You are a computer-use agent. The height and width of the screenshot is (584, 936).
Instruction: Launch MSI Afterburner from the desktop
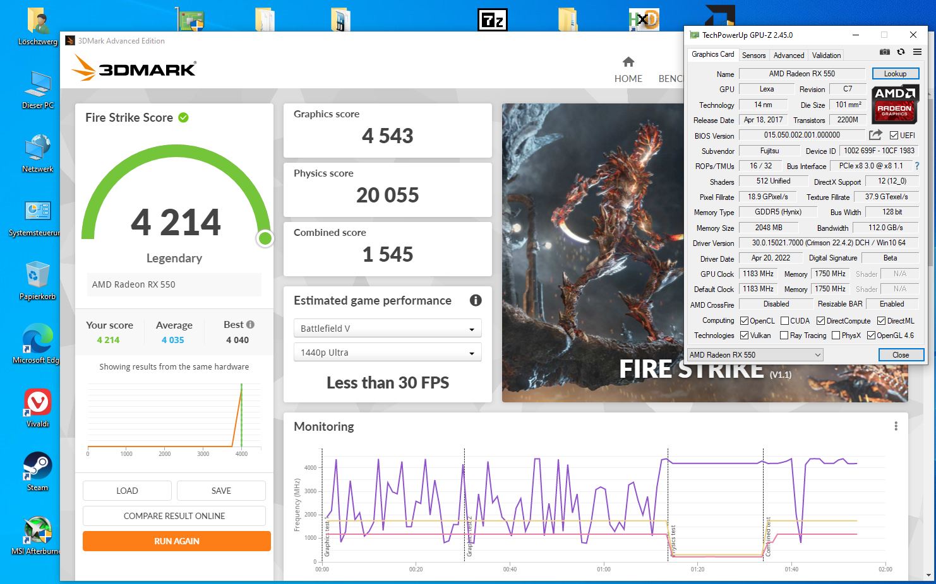(37, 536)
